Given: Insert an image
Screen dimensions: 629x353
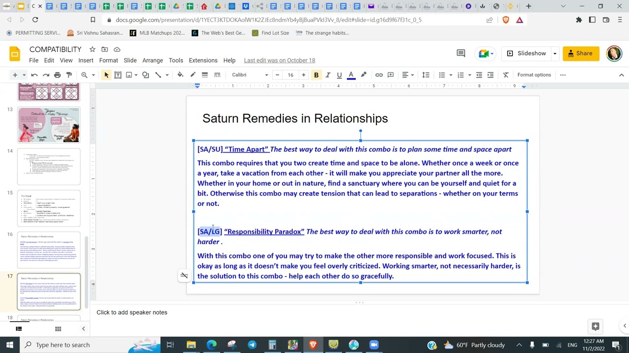Looking at the screenshot, I should (x=129, y=75).
